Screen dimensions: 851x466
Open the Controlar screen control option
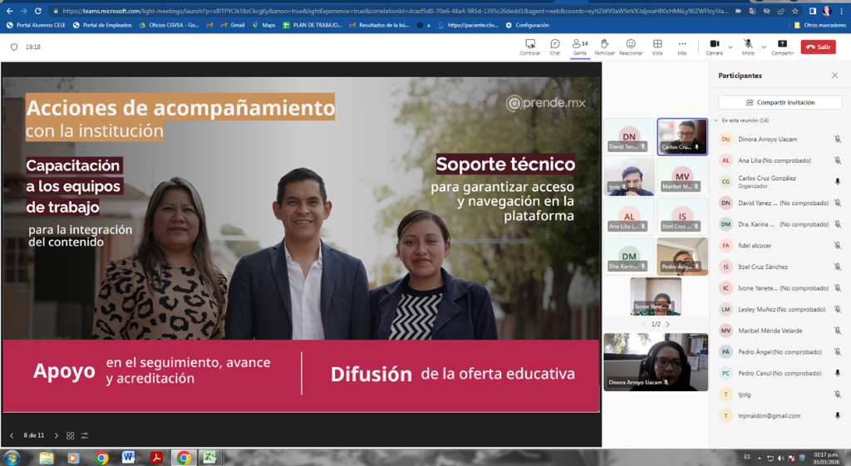point(530,47)
